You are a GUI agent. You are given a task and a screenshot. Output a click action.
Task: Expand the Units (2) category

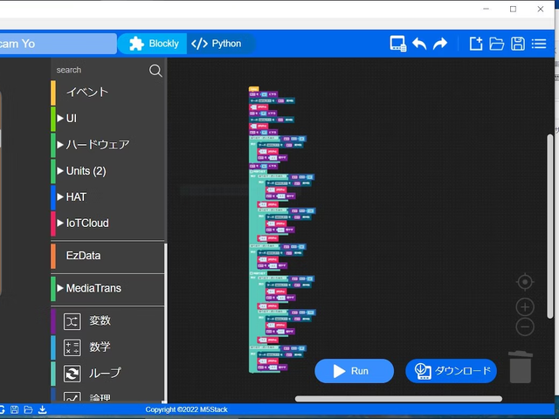click(107, 171)
